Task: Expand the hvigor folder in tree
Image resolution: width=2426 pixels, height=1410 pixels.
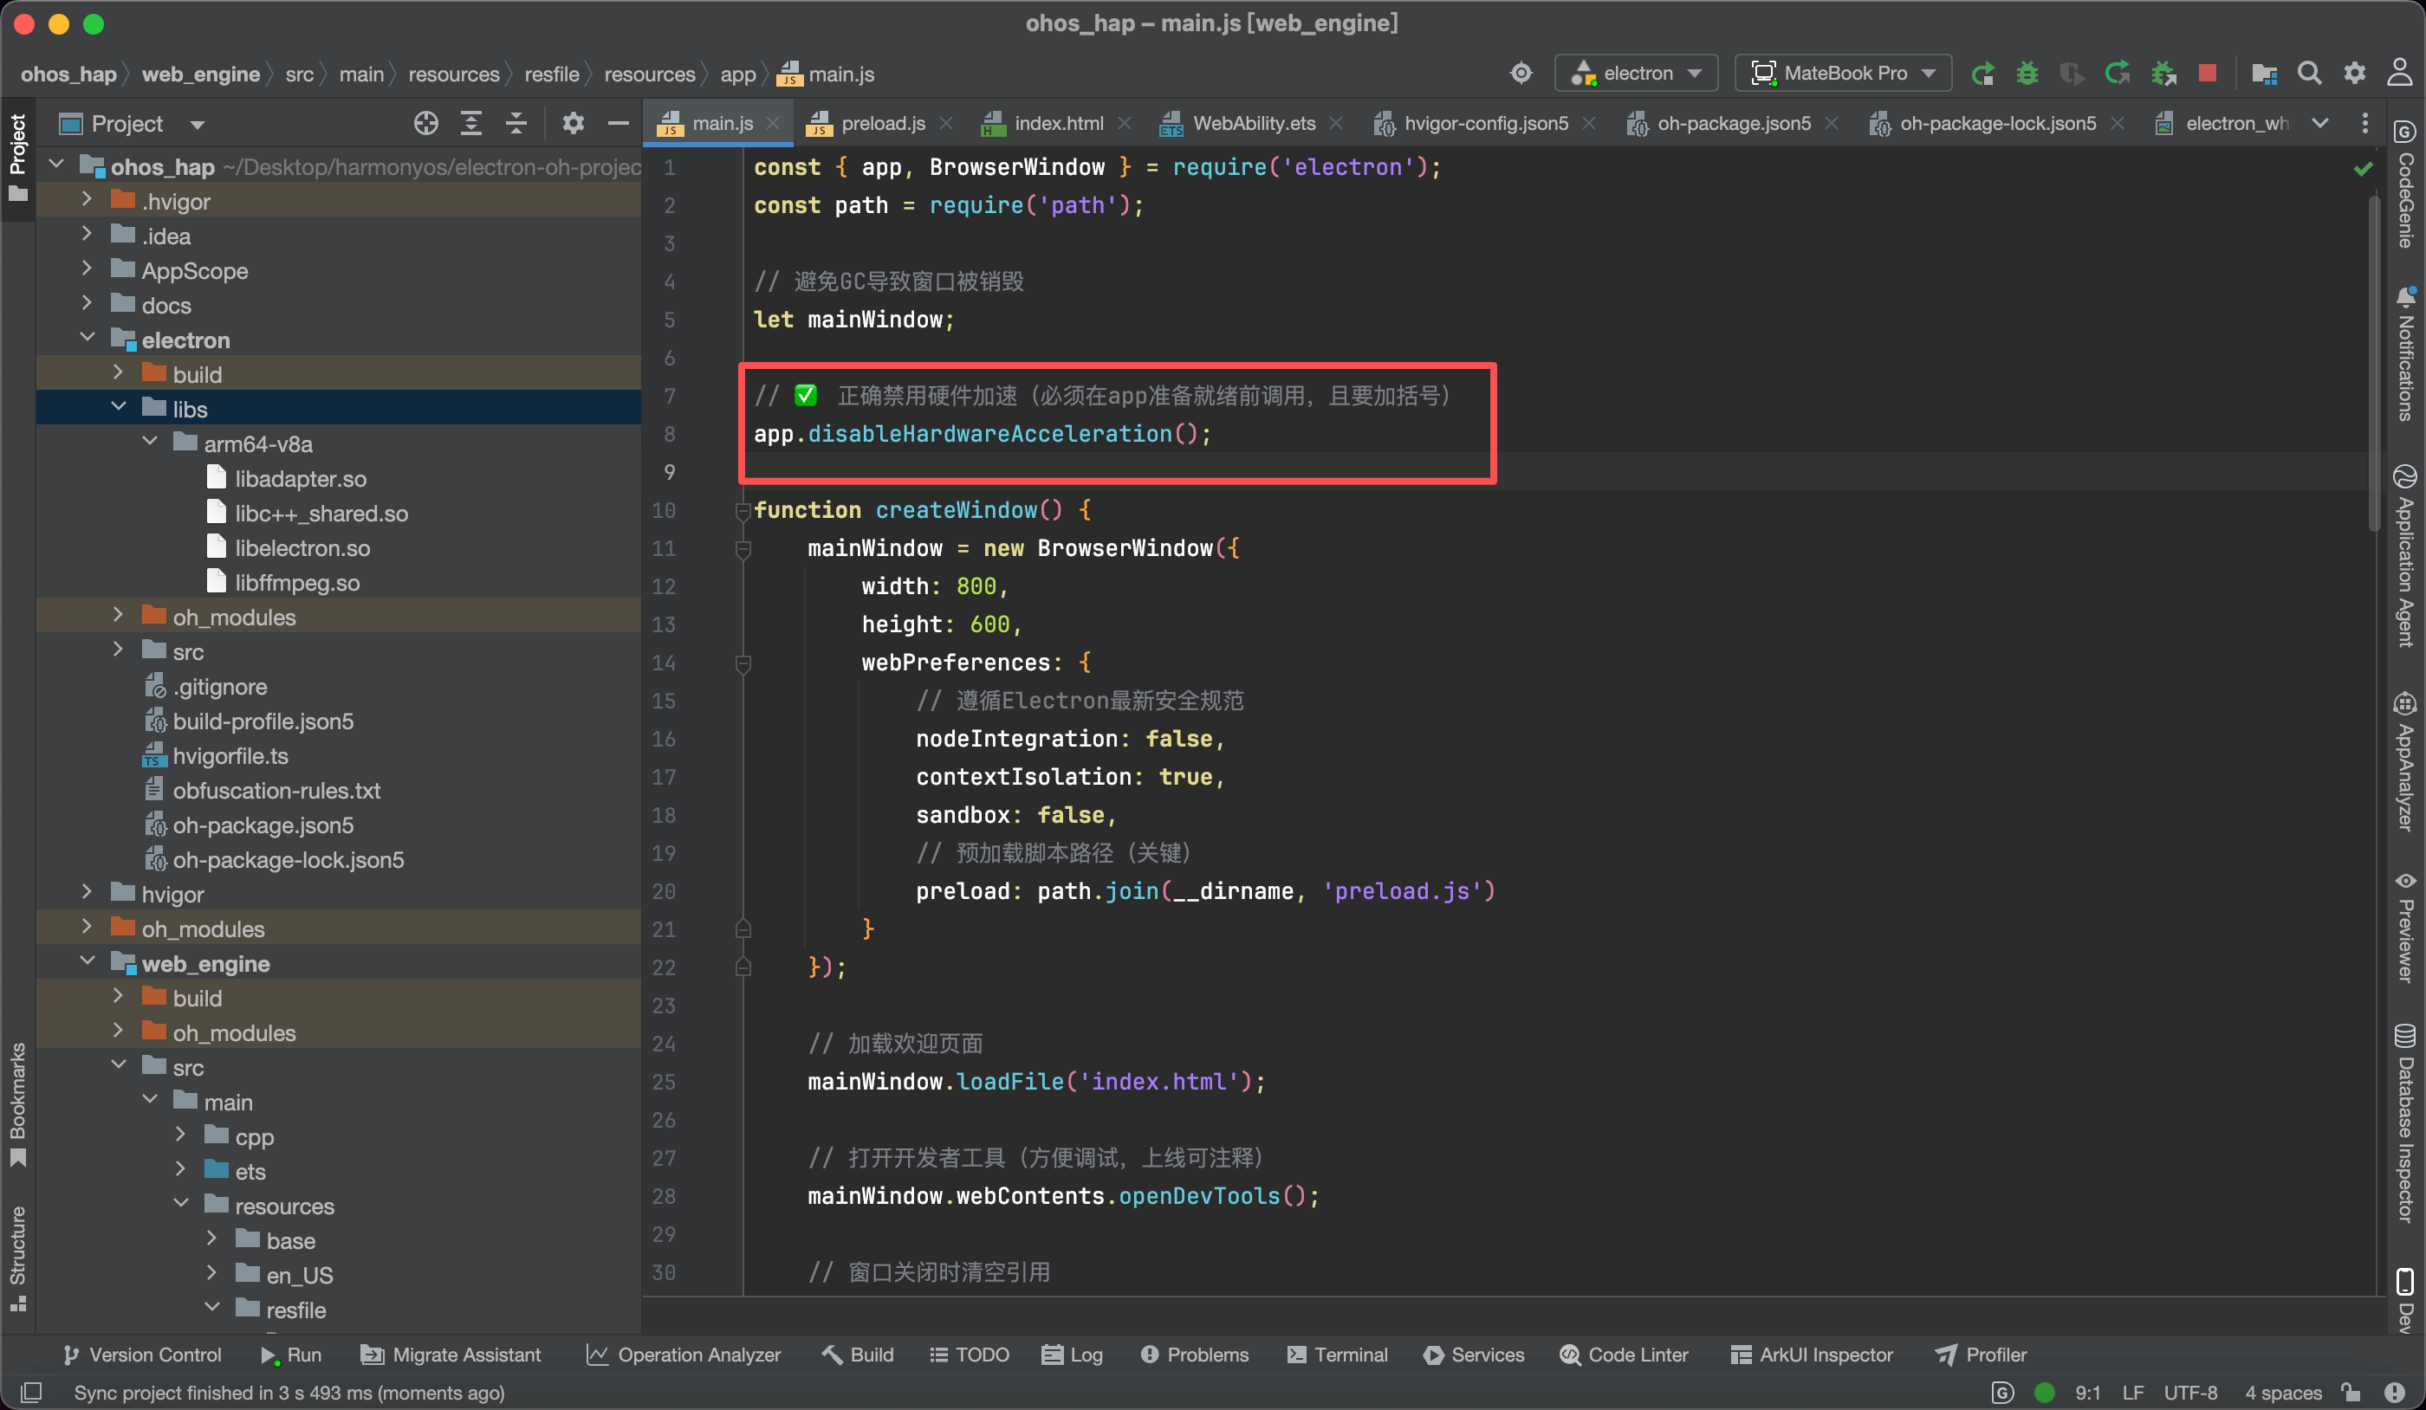Action: (88, 893)
